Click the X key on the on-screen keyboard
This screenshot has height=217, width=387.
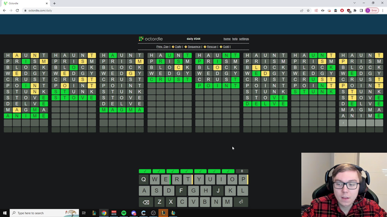171,202
